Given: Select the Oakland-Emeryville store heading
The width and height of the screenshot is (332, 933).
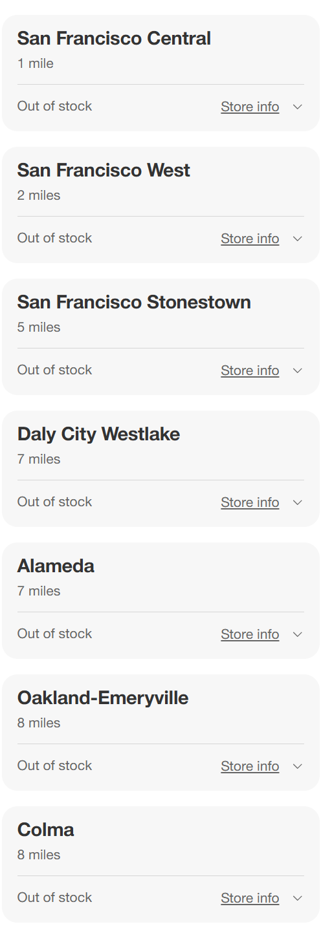Looking at the screenshot, I should point(103,698).
